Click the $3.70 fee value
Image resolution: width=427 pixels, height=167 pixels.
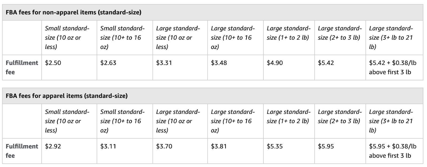tap(164, 147)
